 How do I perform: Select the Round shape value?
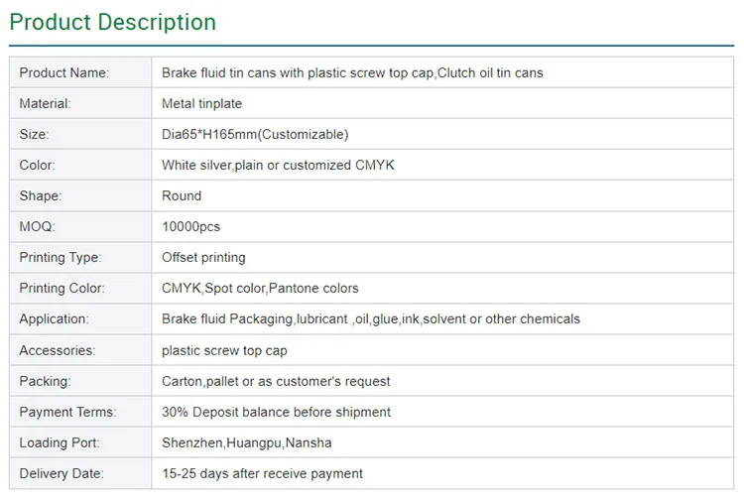182,195
